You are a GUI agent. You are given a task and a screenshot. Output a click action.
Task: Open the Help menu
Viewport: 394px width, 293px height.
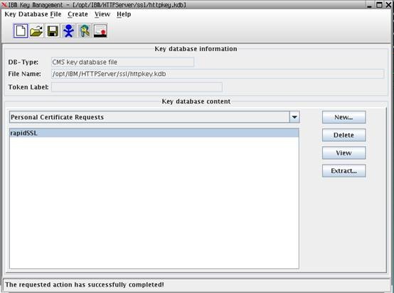[124, 14]
